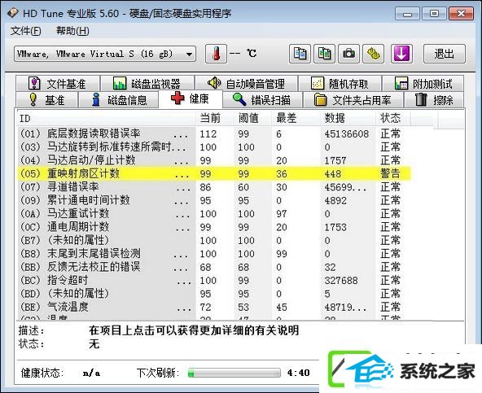Switch to the 磁盘信息 tab

click(119, 100)
